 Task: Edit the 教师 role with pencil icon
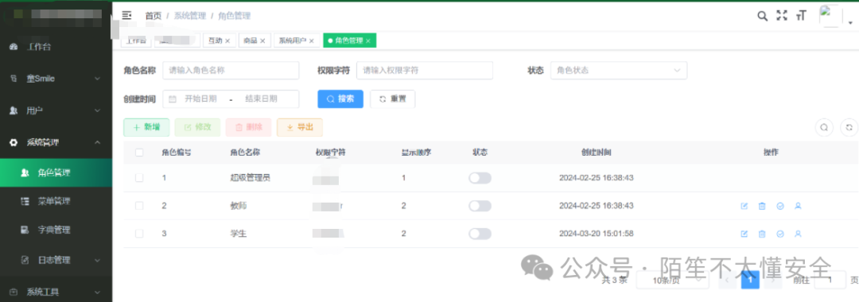click(744, 206)
